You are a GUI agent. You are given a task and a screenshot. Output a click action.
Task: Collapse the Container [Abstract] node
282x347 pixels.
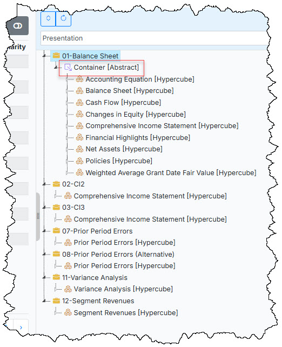point(56,67)
